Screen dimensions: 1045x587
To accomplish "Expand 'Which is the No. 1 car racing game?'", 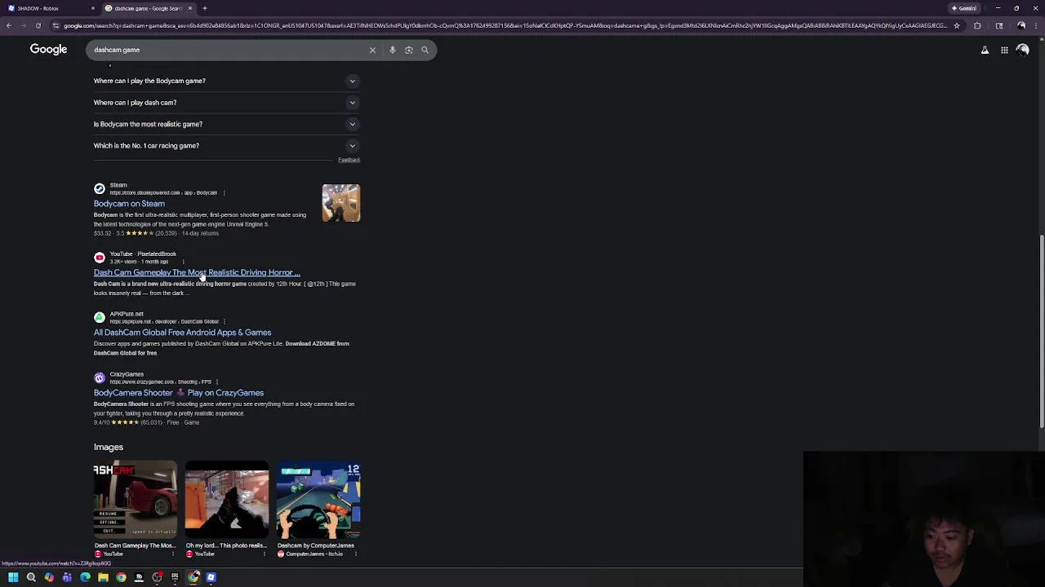I will point(226,146).
